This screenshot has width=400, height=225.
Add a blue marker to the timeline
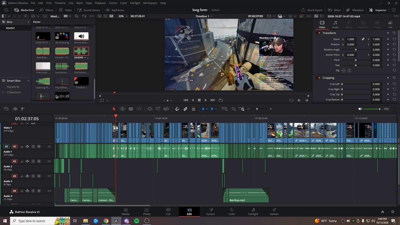(x=212, y=109)
